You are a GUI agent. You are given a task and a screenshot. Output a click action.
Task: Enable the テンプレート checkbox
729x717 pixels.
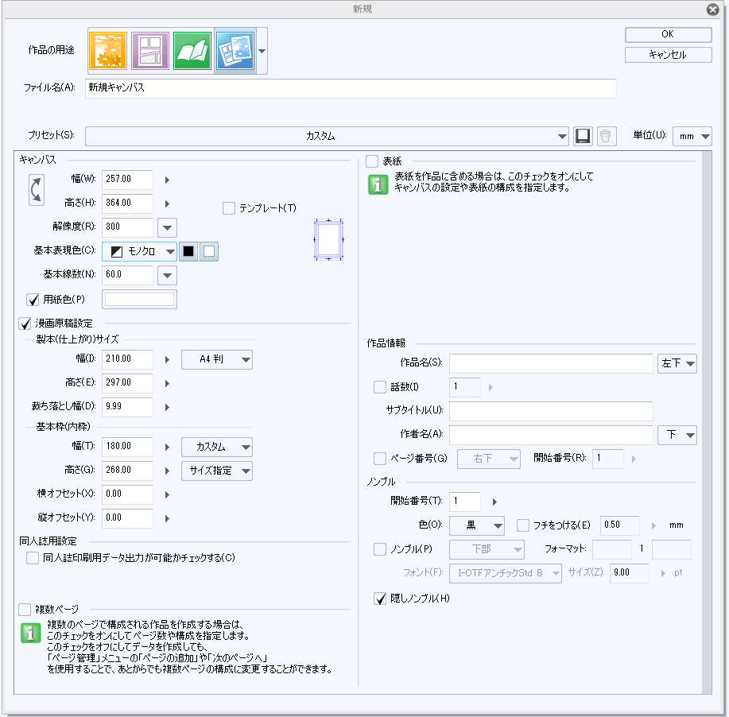click(229, 208)
